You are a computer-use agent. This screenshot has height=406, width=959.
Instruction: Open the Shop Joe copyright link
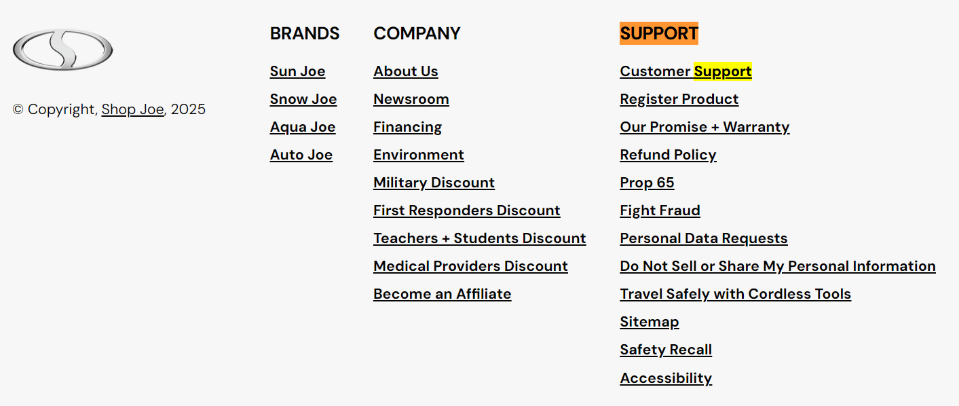coord(132,109)
